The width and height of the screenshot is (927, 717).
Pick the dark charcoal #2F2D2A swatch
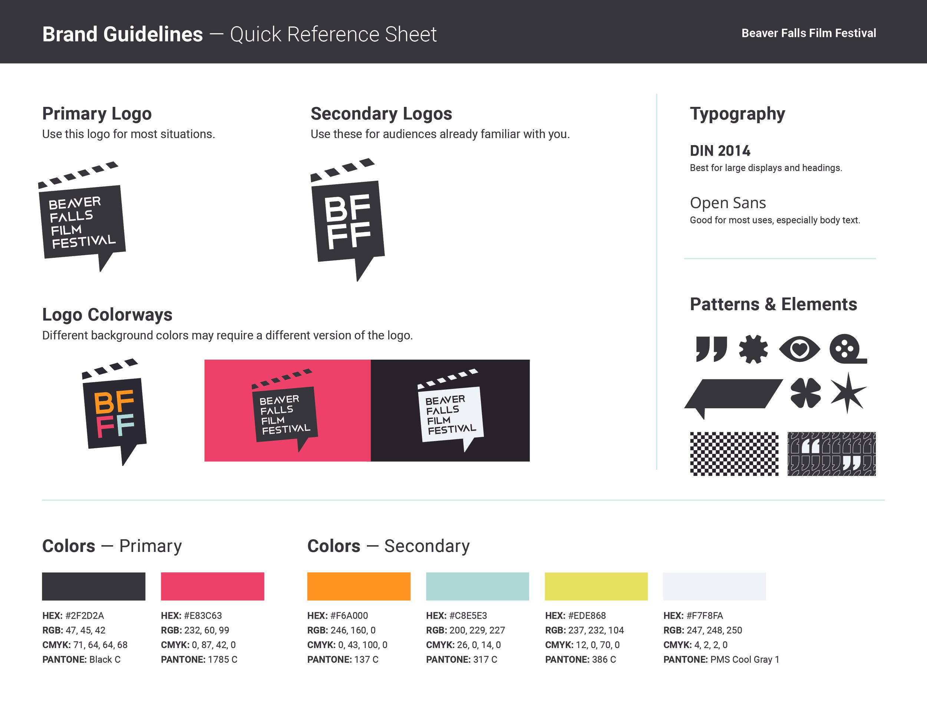[x=93, y=586]
